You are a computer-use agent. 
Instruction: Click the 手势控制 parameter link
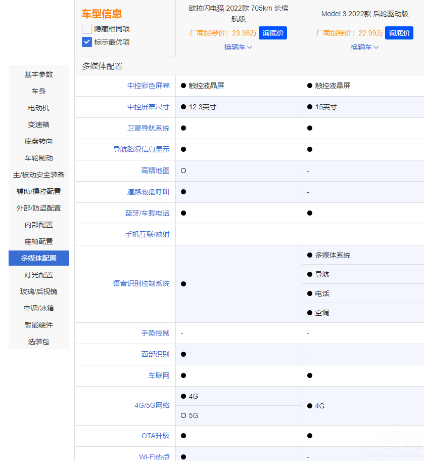pos(155,333)
